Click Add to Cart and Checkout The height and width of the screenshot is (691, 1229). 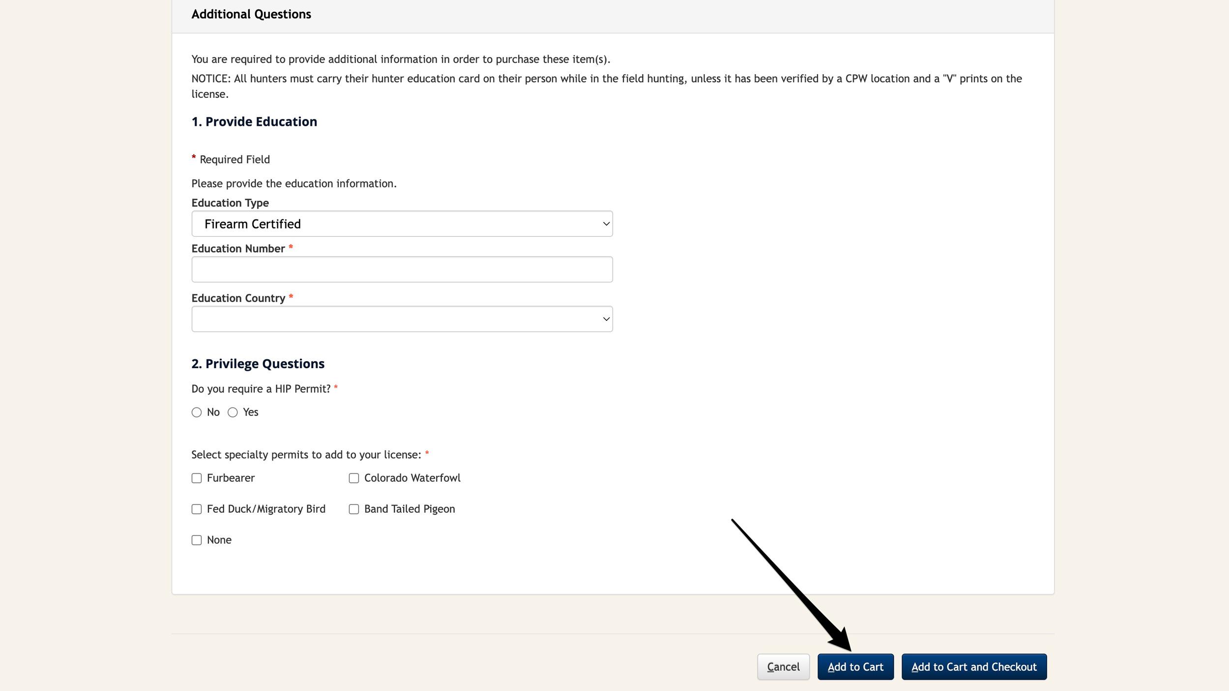tap(974, 666)
